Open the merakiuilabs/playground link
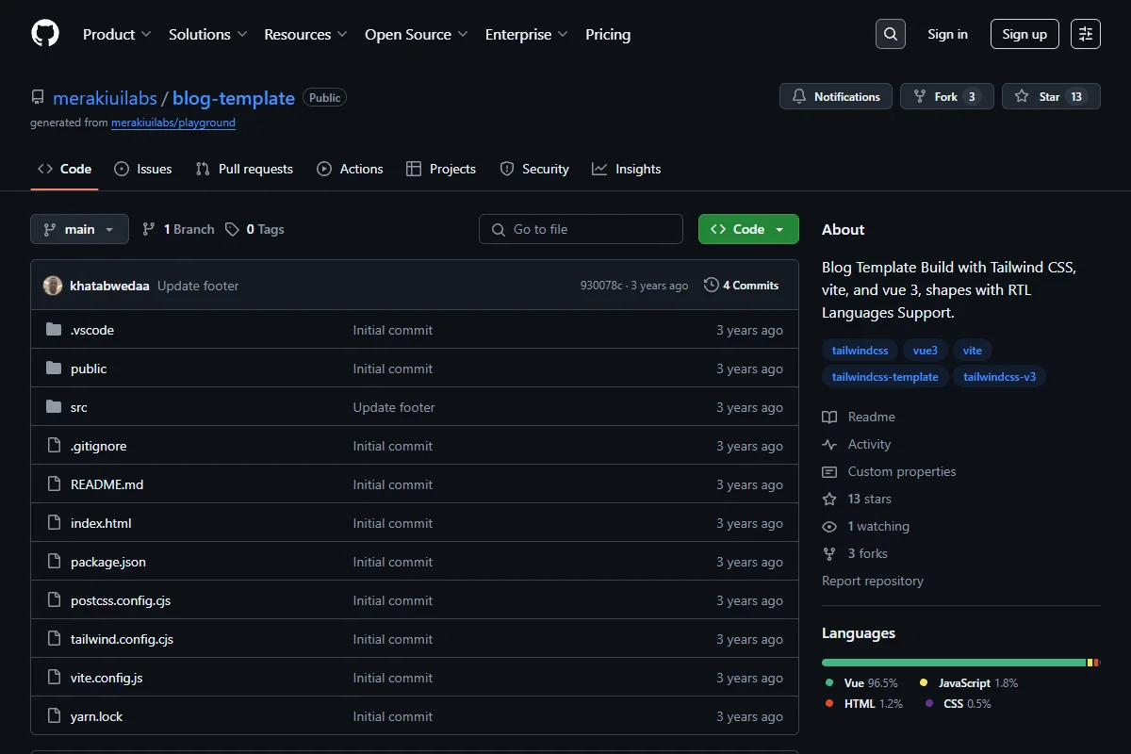Image resolution: width=1131 pixels, height=754 pixels. coord(173,123)
